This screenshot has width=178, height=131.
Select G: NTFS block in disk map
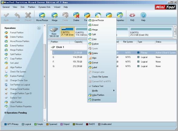tap(151, 32)
